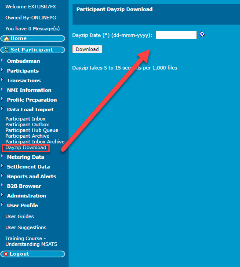
Task: Open the Metering Data menu label
Action: [25, 157]
